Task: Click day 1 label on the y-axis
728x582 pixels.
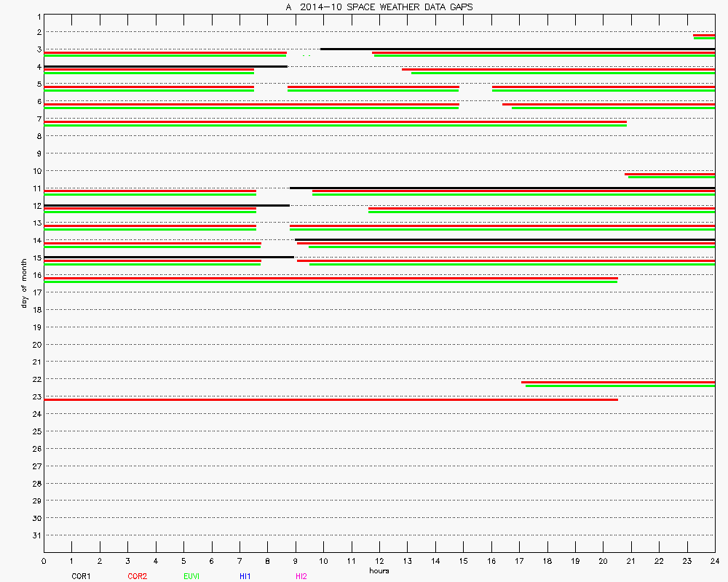Action: (38, 16)
